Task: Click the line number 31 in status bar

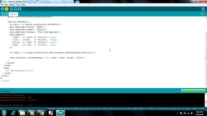Action: tap(2, 109)
